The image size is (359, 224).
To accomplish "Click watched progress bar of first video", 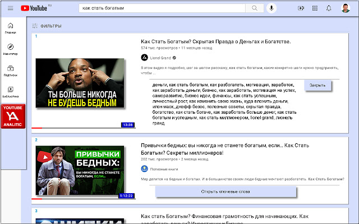I will tap(84, 128).
